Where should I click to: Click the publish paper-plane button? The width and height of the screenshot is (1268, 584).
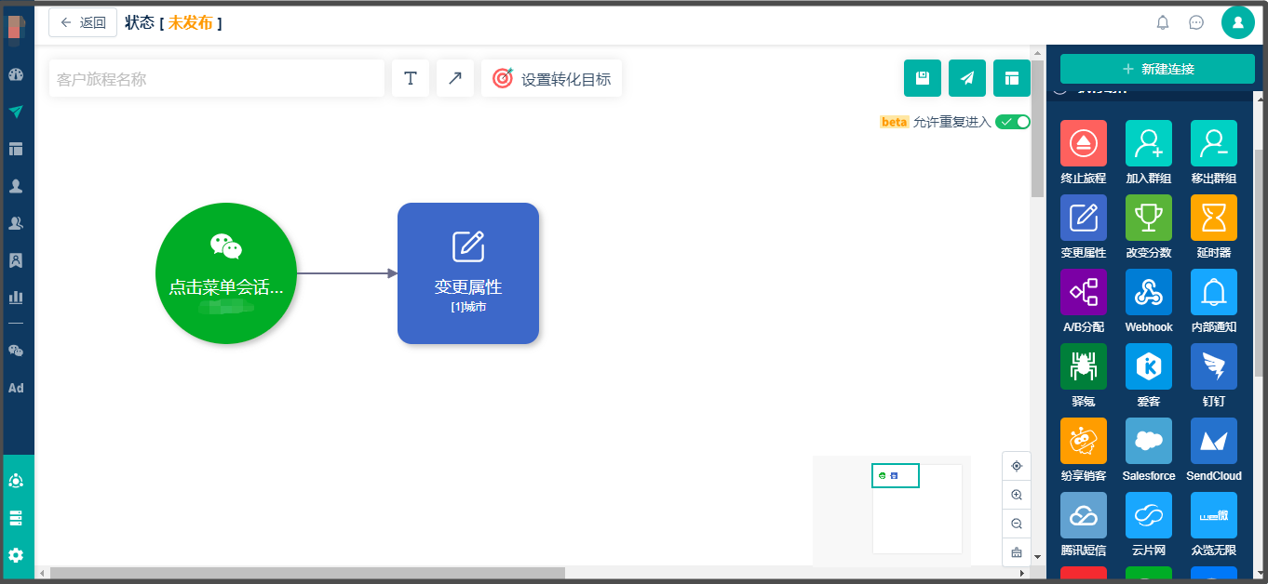pyautogui.click(x=967, y=78)
